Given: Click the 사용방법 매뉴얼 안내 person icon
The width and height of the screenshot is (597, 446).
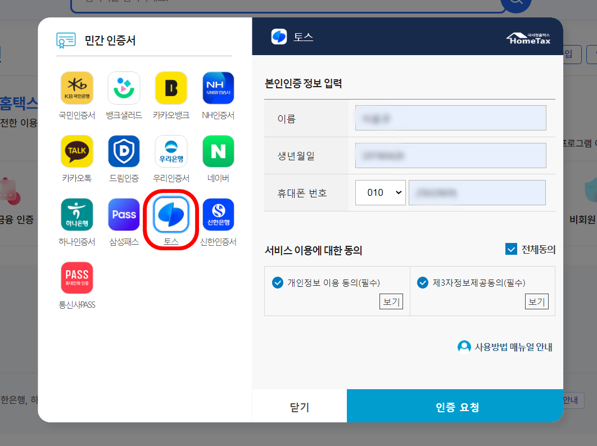Looking at the screenshot, I should click(464, 347).
